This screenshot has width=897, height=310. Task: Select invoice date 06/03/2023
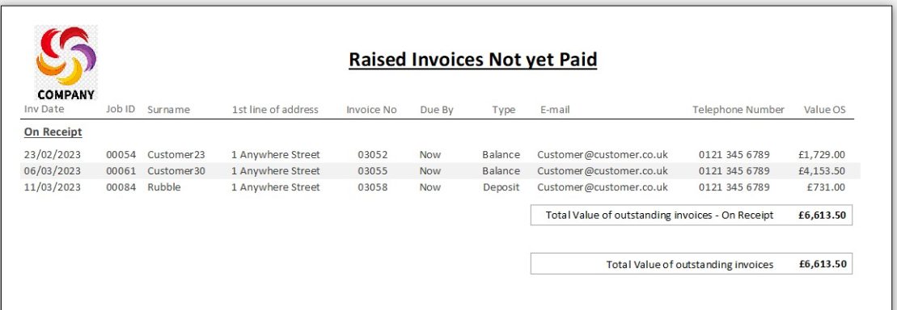[x=53, y=170]
